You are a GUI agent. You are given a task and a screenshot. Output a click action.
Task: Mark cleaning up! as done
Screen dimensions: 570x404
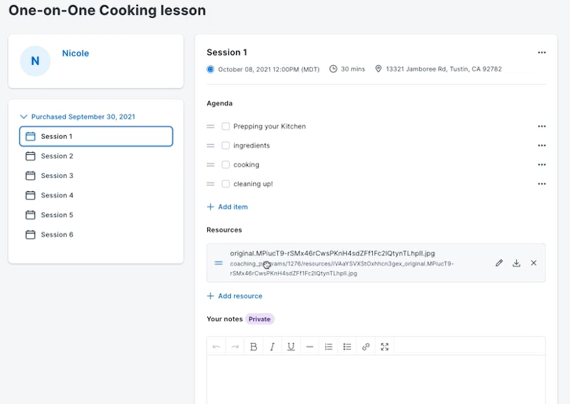226,184
